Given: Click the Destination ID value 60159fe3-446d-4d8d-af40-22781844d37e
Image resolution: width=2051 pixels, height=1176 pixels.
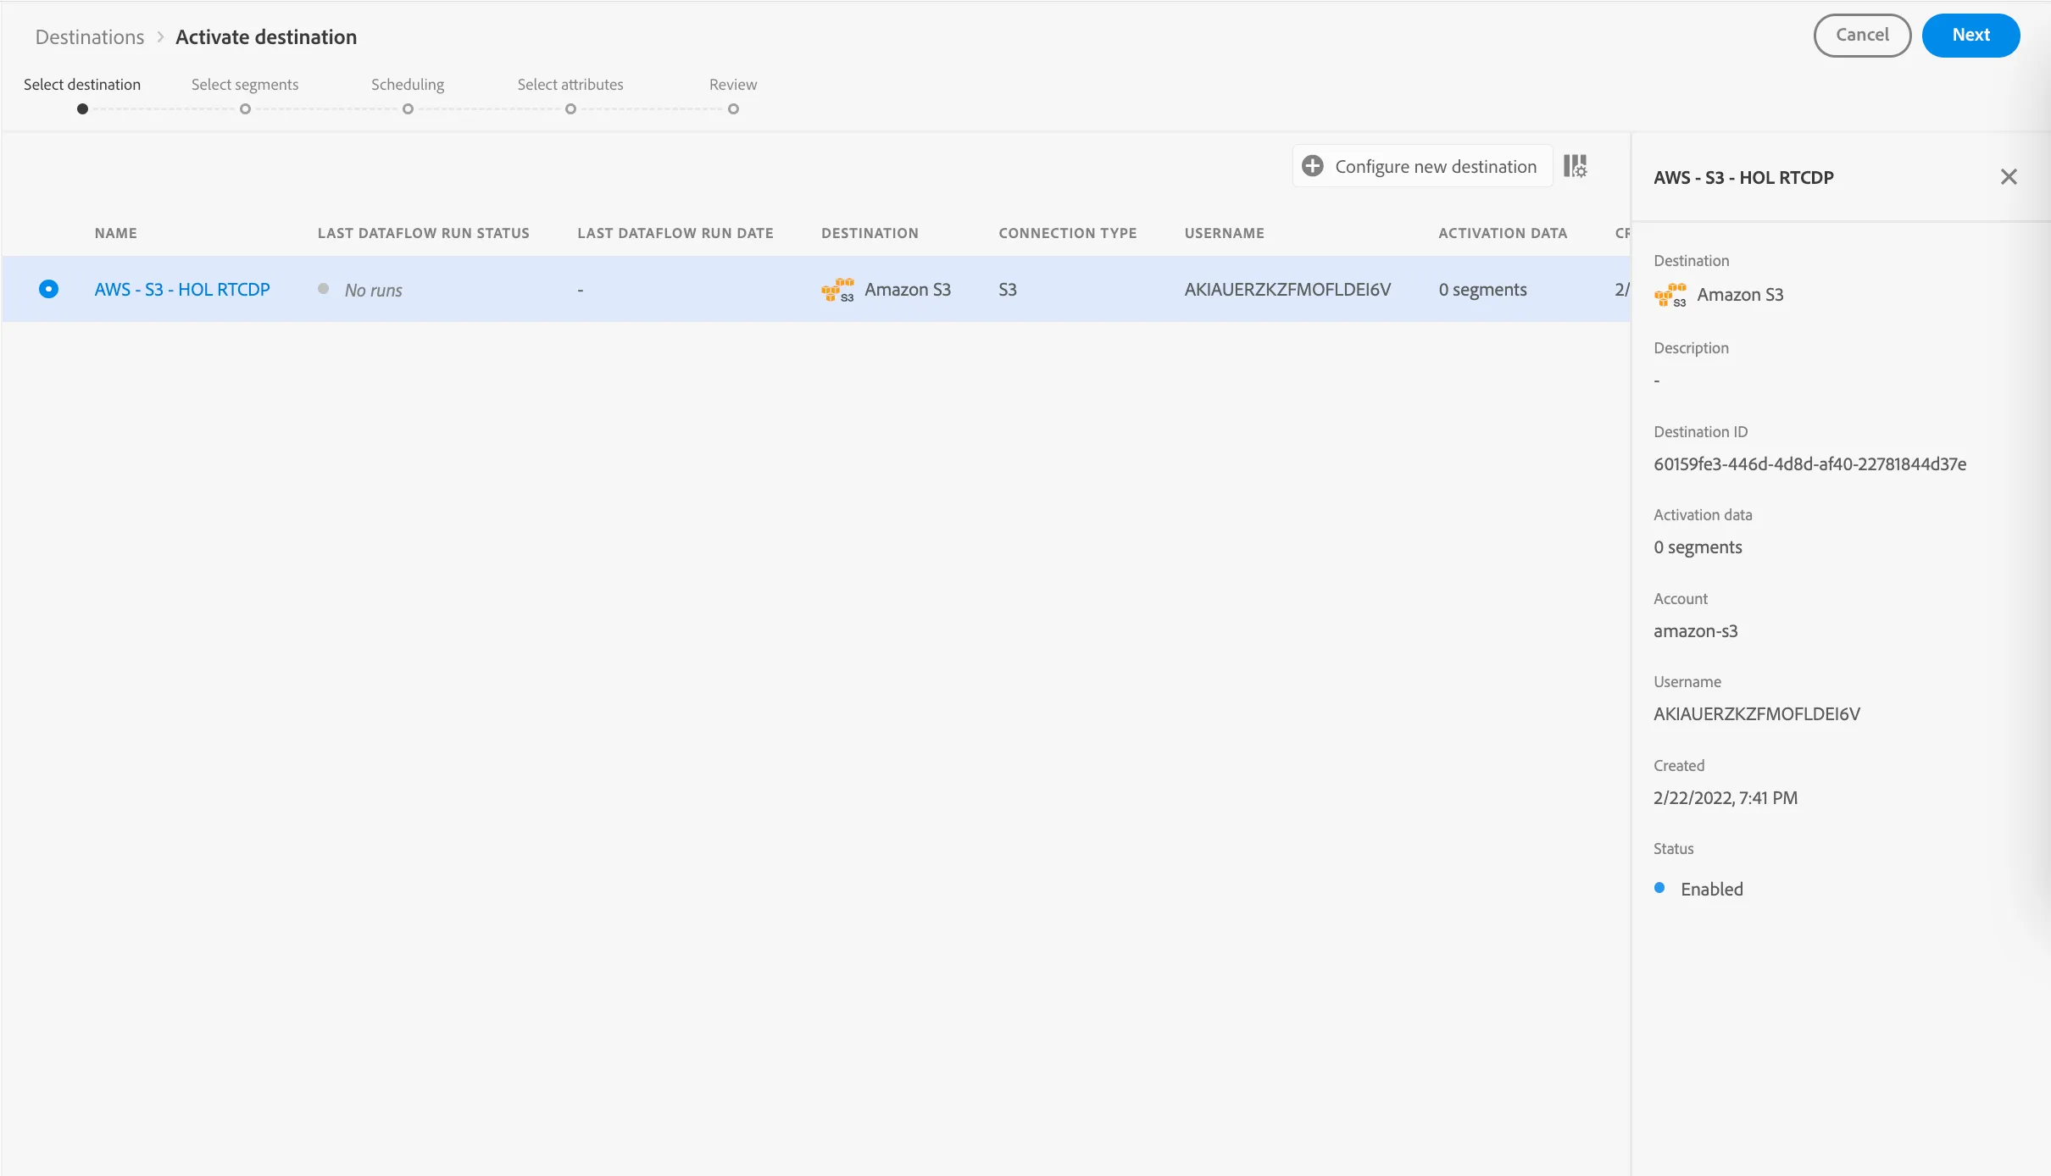Looking at the screenshot, I should [1809, 464].
